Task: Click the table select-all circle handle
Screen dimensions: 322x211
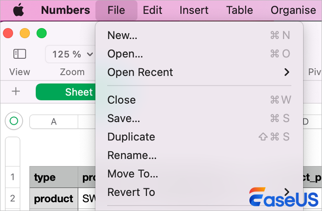Action: point(14,121)
